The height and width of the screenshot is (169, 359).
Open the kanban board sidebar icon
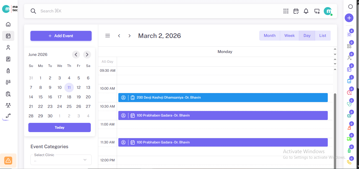(x=8, y=82)
